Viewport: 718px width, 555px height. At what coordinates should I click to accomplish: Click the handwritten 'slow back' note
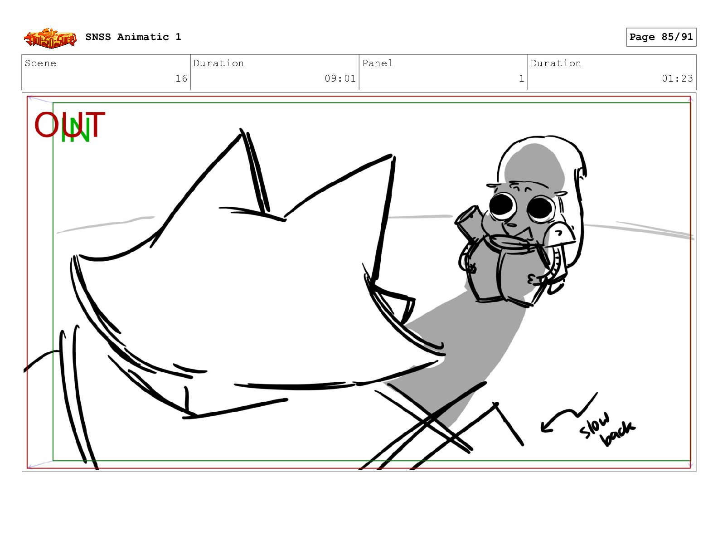click(x=607, y=429)
